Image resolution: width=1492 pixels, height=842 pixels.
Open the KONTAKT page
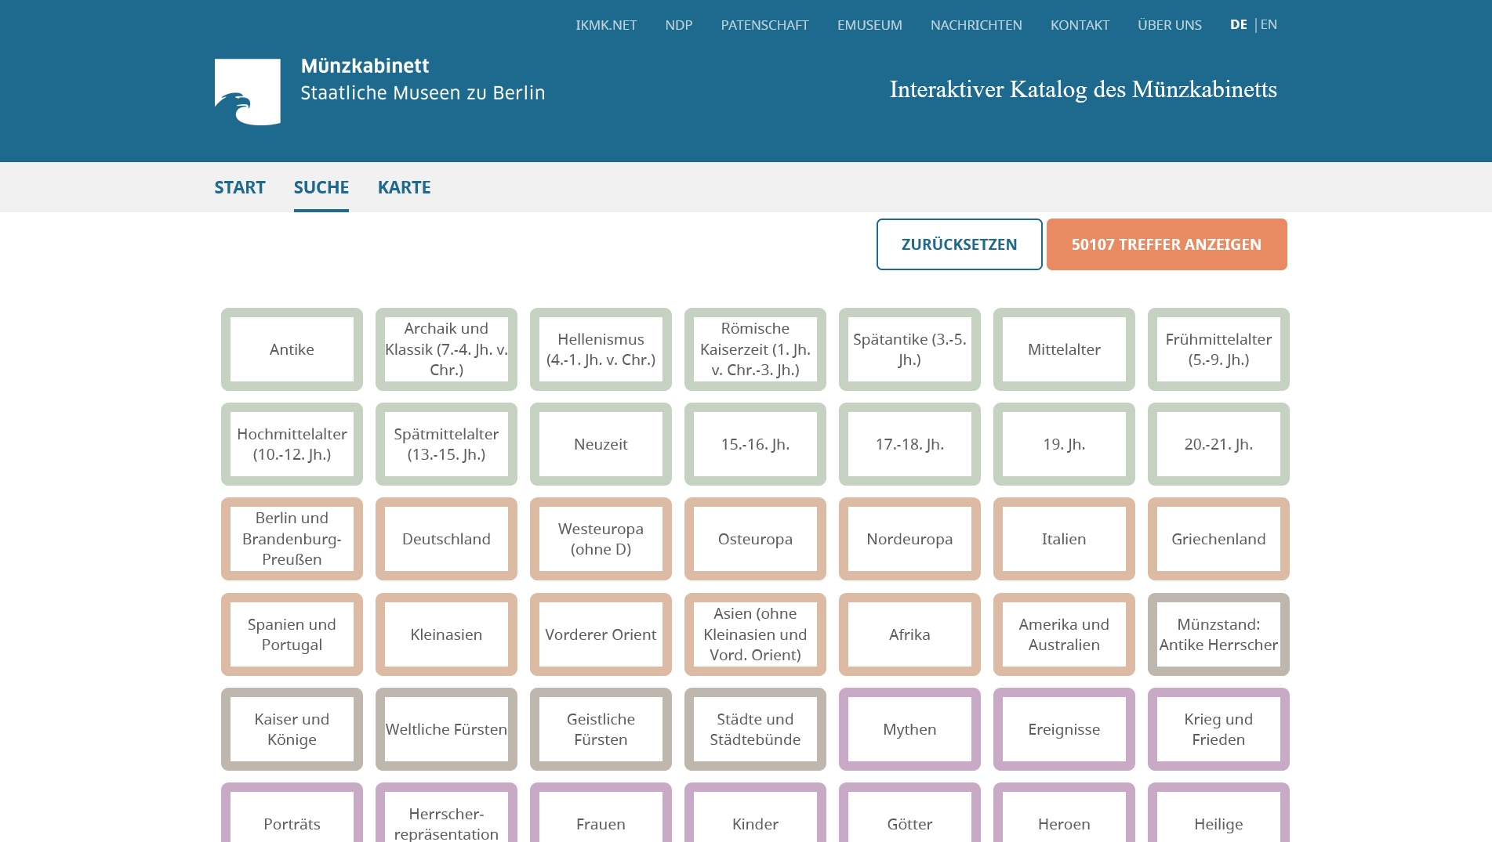(x=1079, y=25)
